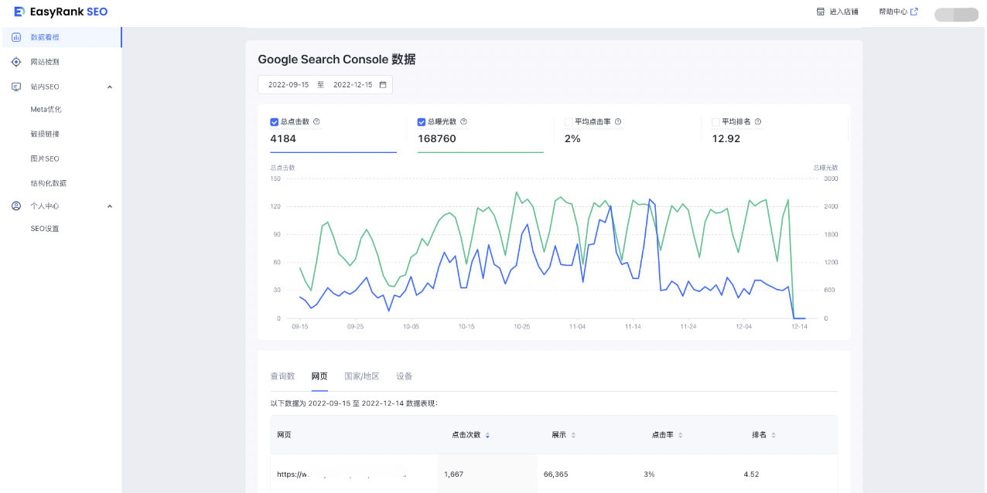The image size is (987, 493).
Task: Uncheck 总点击数 checkbox
Action: tap(274, 121)
